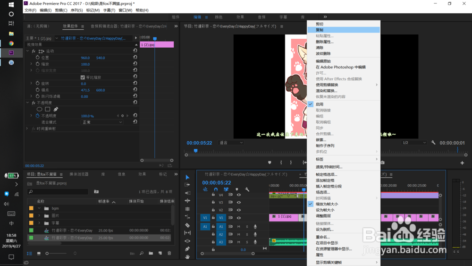Viewport: 472px width, 266px height.
Task: Open timeline display settings wrench
Action: (247, 189)
